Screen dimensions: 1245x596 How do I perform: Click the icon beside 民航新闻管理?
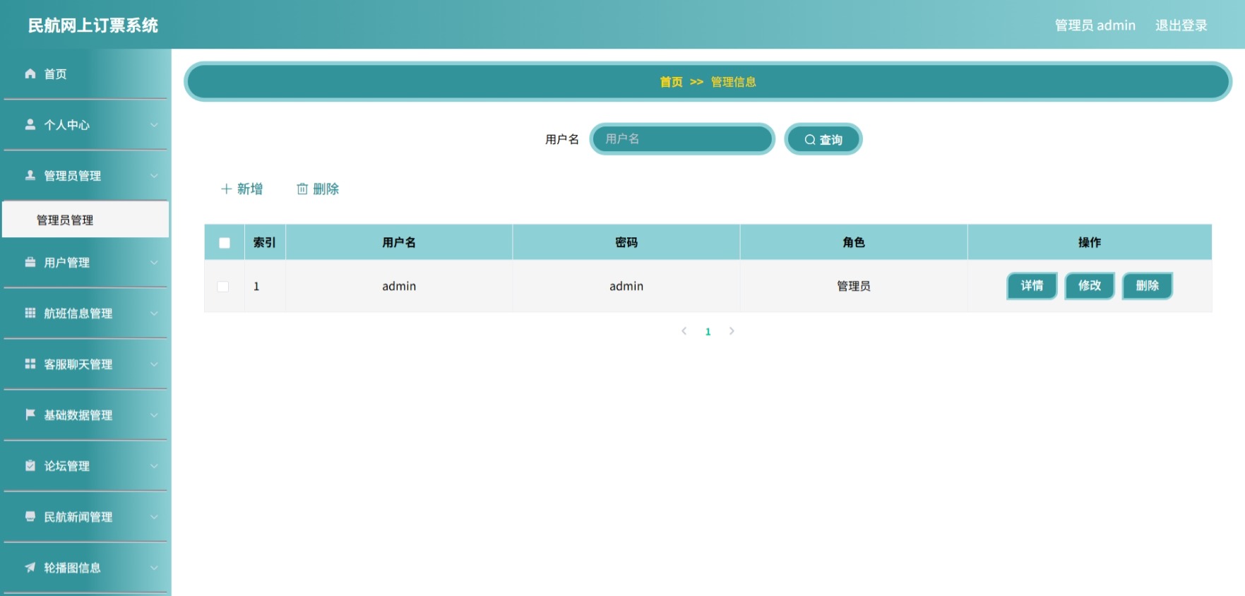tap(30, 516)
